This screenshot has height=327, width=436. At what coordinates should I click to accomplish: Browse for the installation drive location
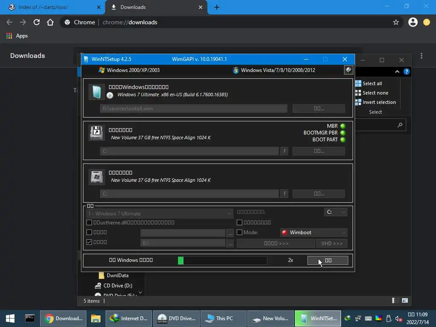pyautogui.click(x=318, y=194)
